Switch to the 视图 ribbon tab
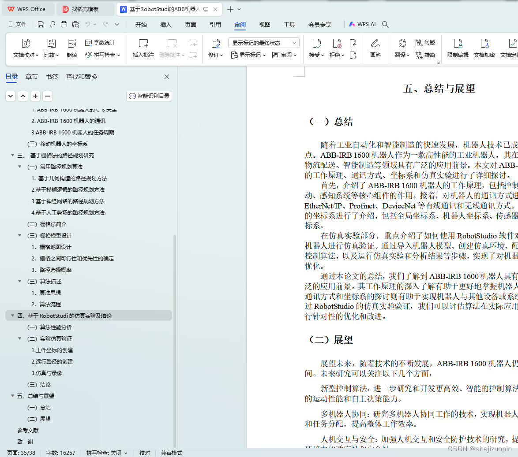This screenshot has height=457, width=518. coord(265,25)
